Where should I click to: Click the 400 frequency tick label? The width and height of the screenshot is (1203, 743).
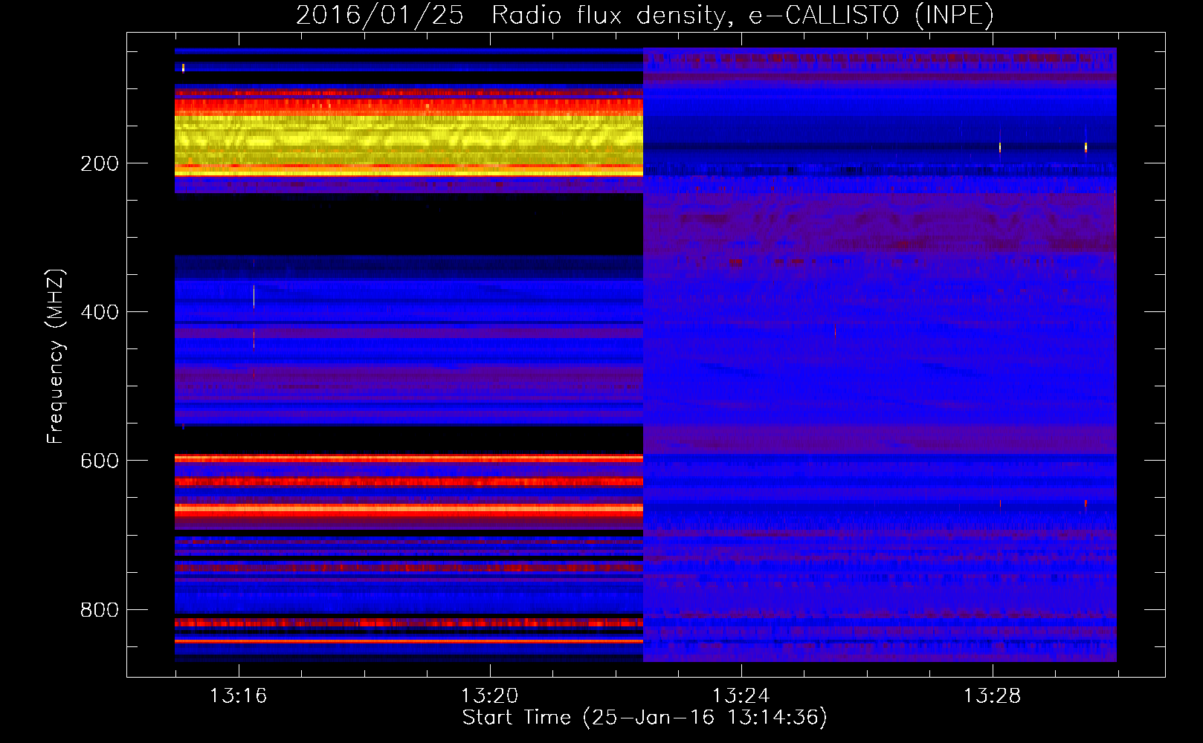pos(100,312)
